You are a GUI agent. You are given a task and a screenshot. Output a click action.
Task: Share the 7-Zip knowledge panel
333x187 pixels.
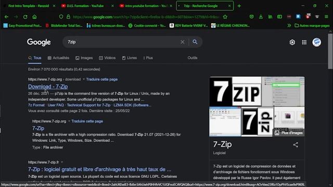point(296,145)
